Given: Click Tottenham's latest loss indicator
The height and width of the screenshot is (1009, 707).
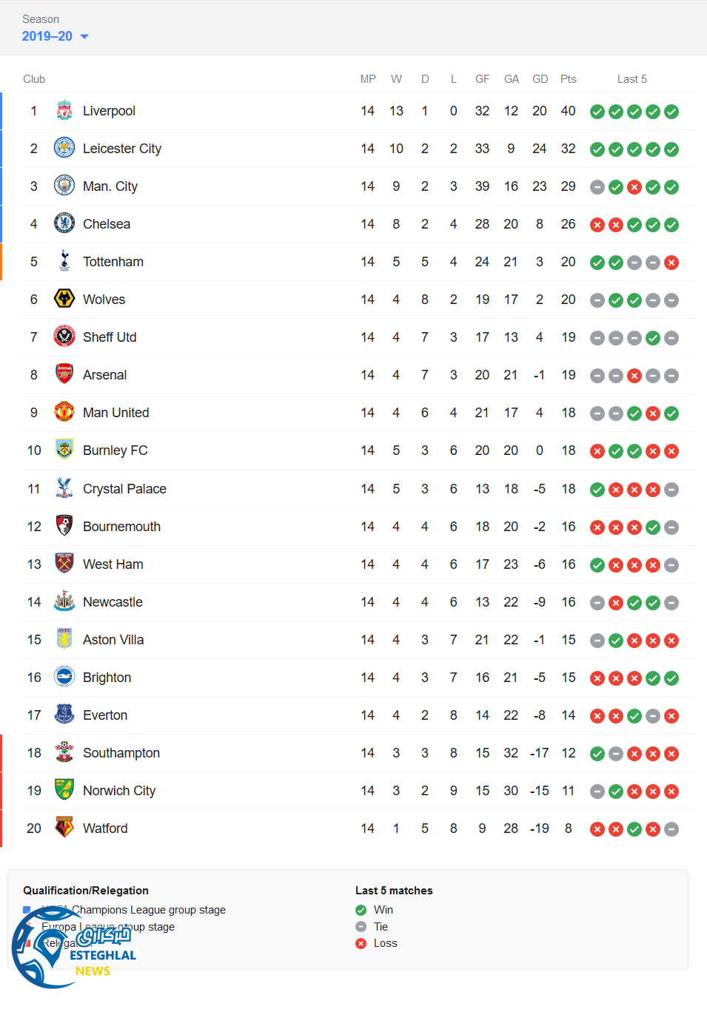Looking at the screenshot, I should (671, 263).
